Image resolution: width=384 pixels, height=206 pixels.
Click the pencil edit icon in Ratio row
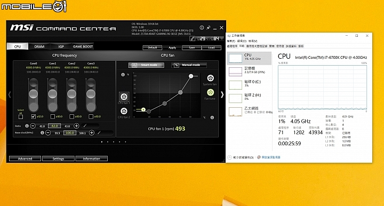tap(85, 125)
